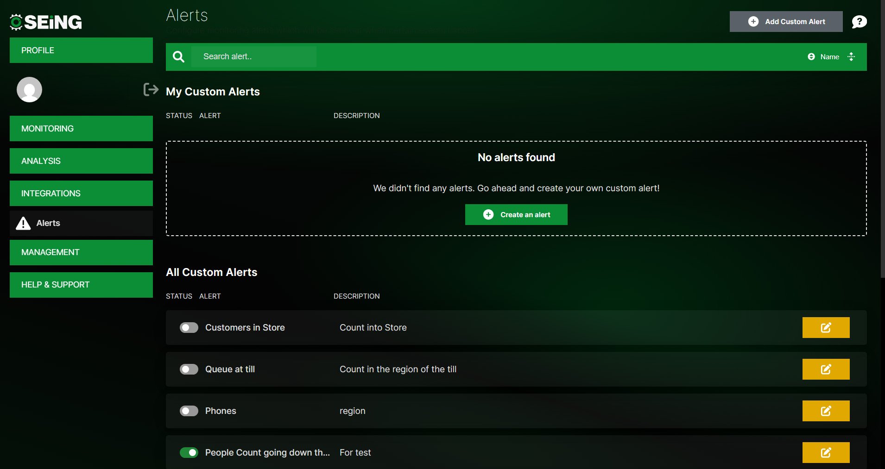Click inside the search alert field
This screenshot has width=885, height=469.
click(254, 56)
